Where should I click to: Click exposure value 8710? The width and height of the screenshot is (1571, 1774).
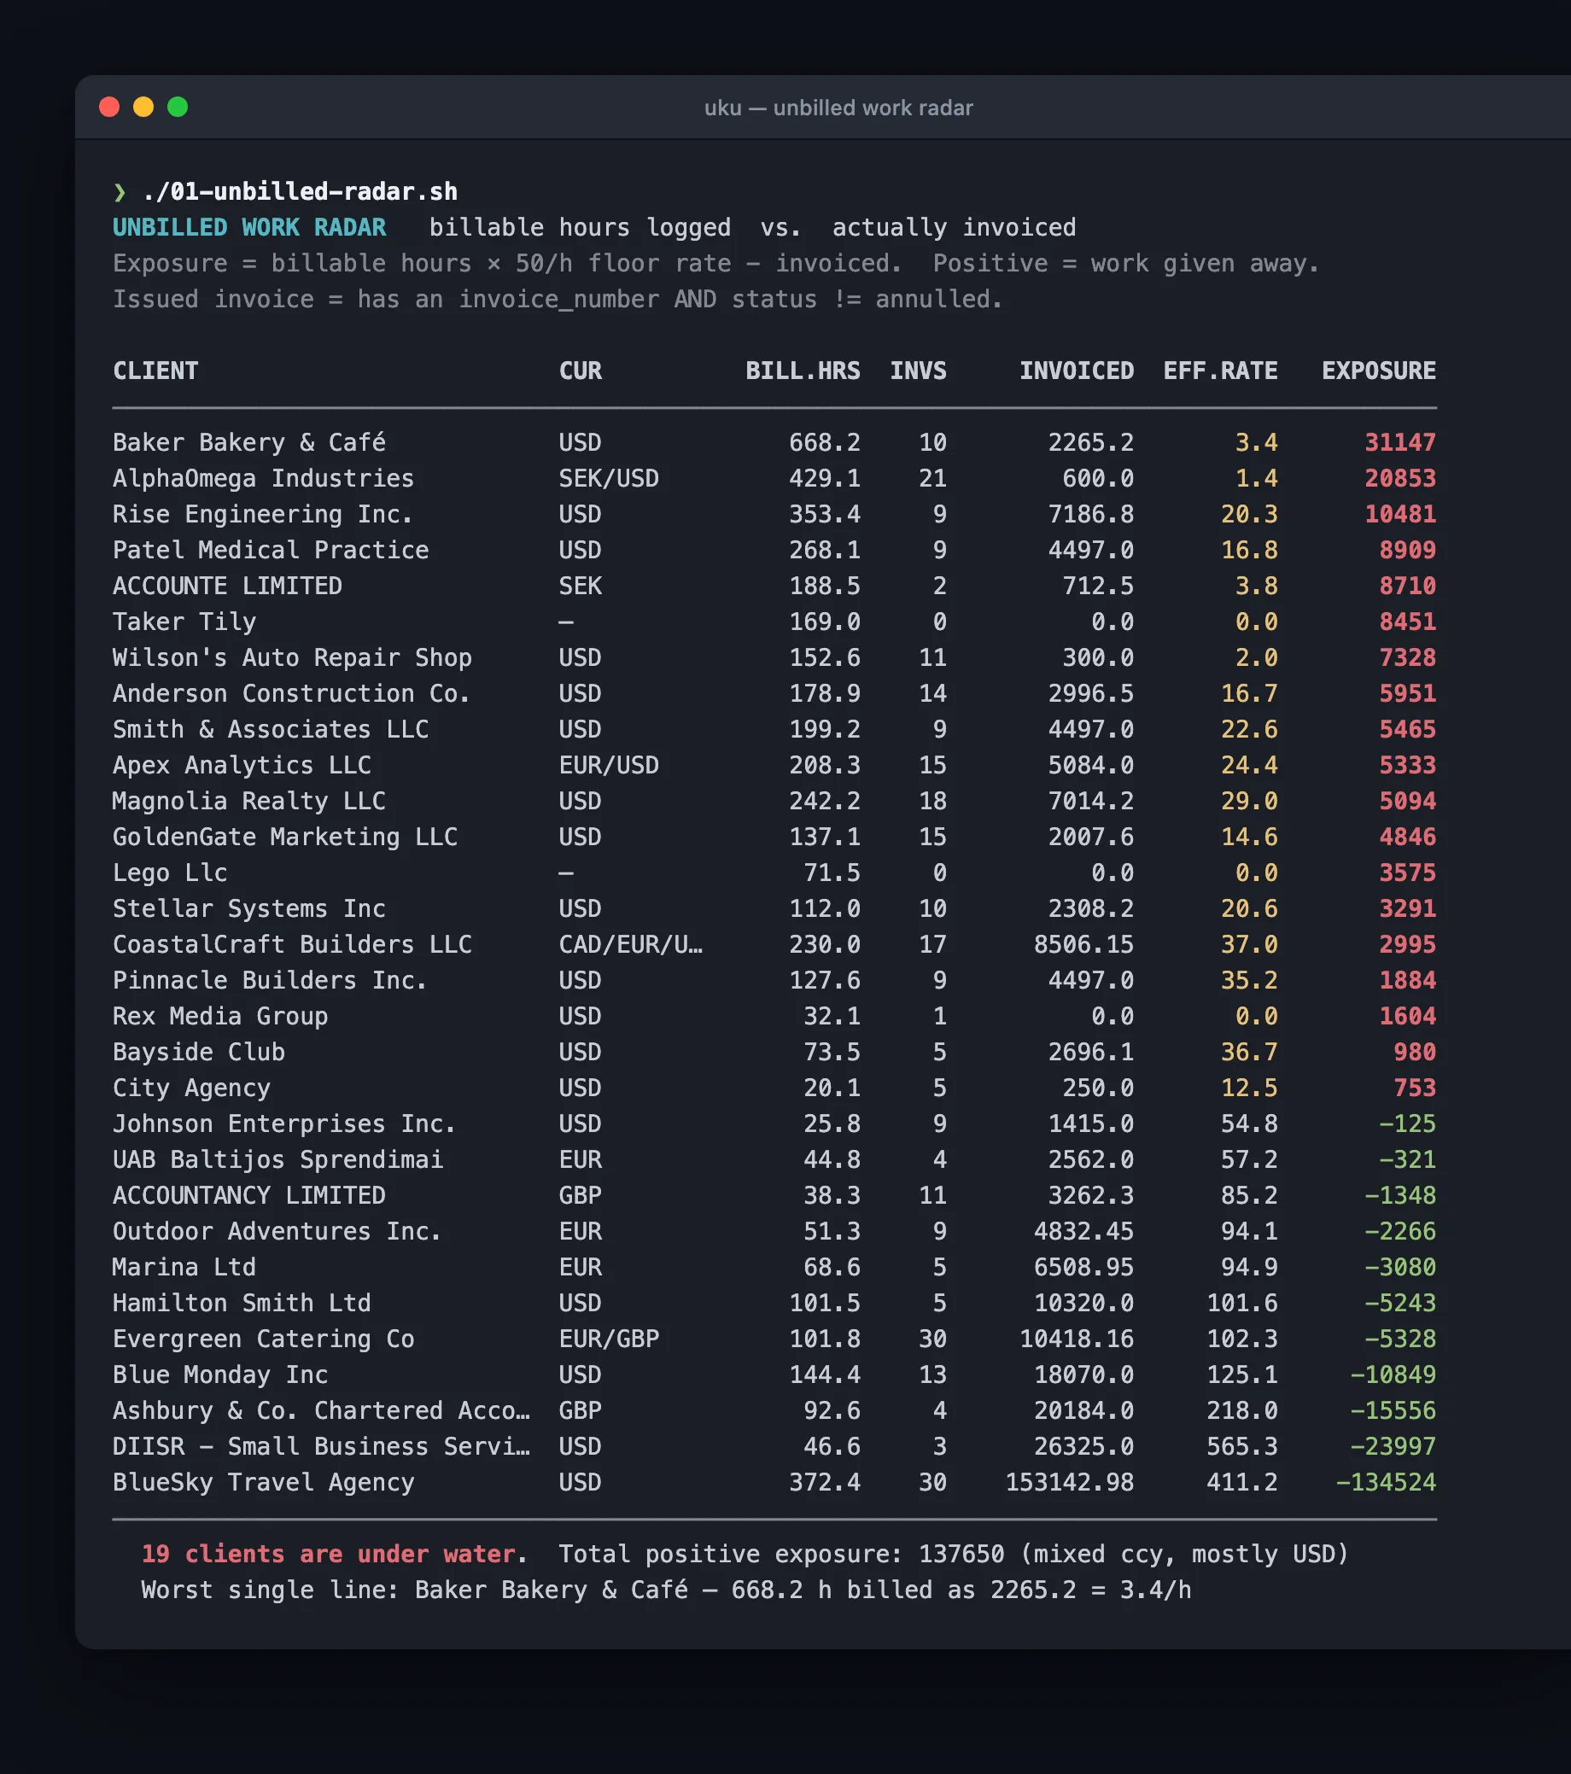tap(1407, 586)
